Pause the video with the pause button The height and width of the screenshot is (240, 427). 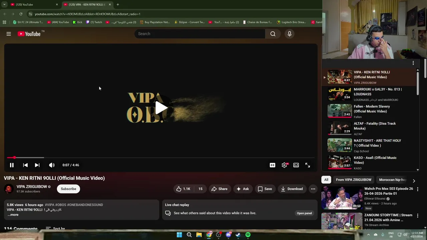pyautogui.click(x=12, y=165)
